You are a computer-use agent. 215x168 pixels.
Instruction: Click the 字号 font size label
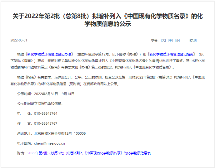pyautogui.click(x=155, y=41)
